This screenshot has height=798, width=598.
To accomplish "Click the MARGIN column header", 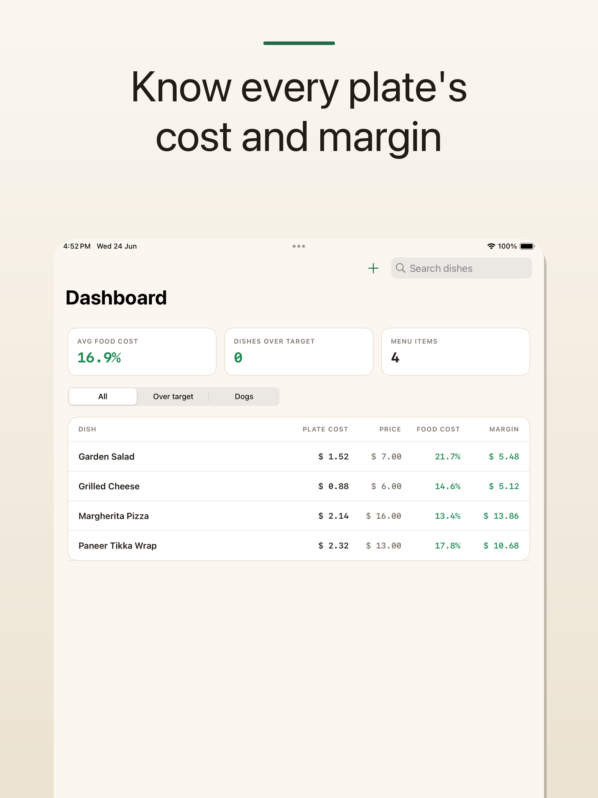I will coord(504,429).
